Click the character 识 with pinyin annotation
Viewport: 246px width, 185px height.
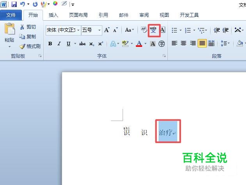coord(127,132)
